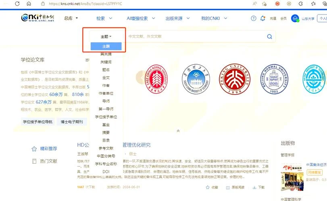Select 目录 in the field dropdown
327x201 pixels.
106,140
